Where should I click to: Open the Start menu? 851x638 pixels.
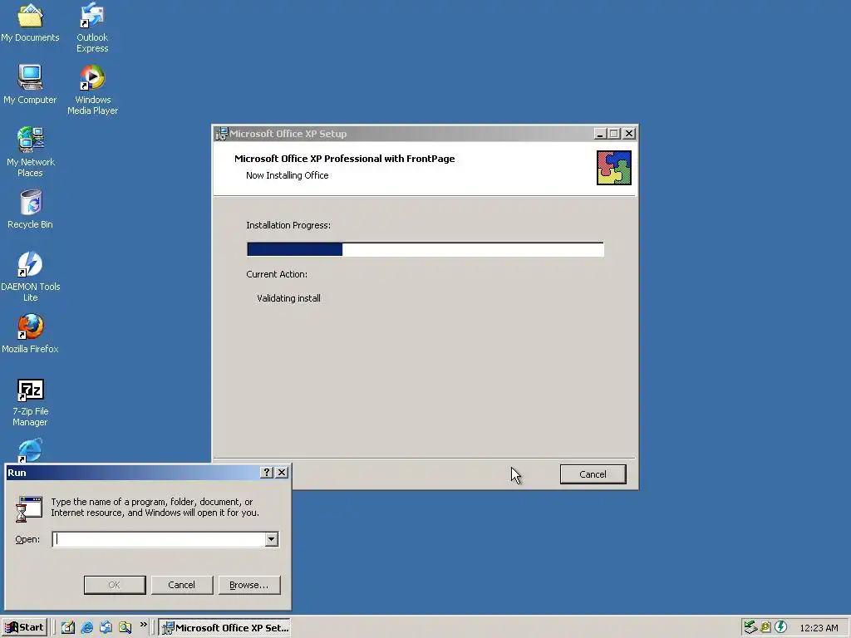(x=24, y=628)
